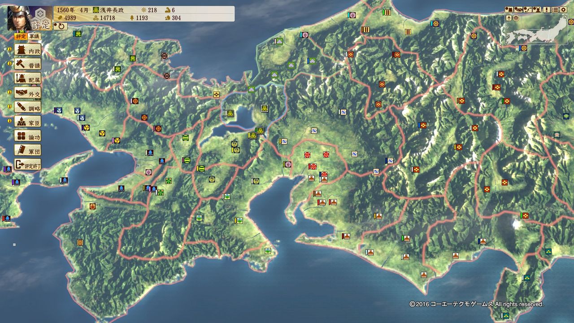This screenshot has height=323, width=574.
Task: Select the 家臣 retainers command
Action: coord(28,121)
